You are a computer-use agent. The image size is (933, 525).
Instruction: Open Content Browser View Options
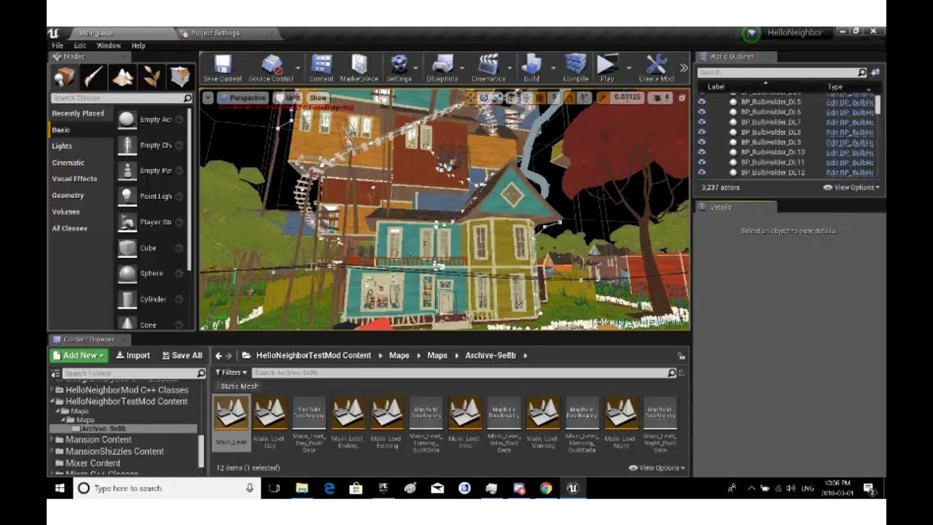[x=657, y=468]
